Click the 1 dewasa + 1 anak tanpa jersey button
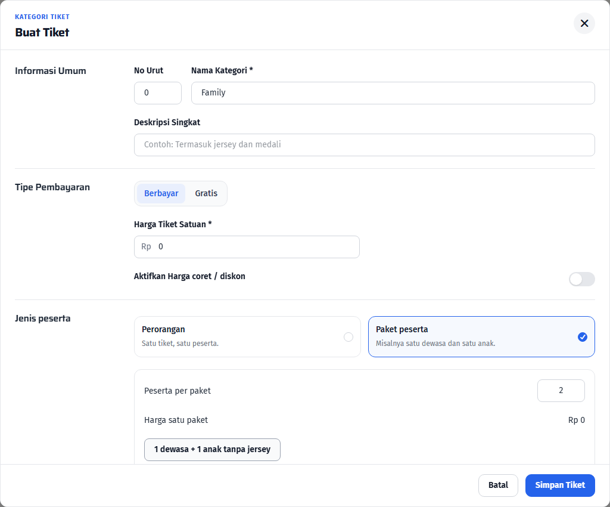Viewport: 610px width, 507px height. point(212,450)
